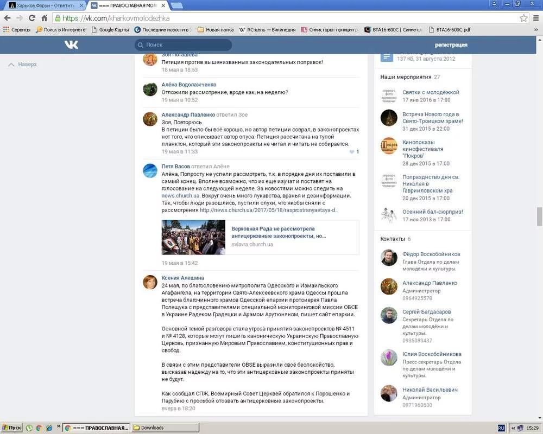Click the browser forward arrow
The width and height of the screenshot is (543, 434).
20,18
